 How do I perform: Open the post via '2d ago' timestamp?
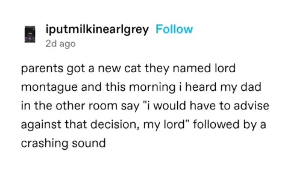pyautogui.click(x=60, y=44)
